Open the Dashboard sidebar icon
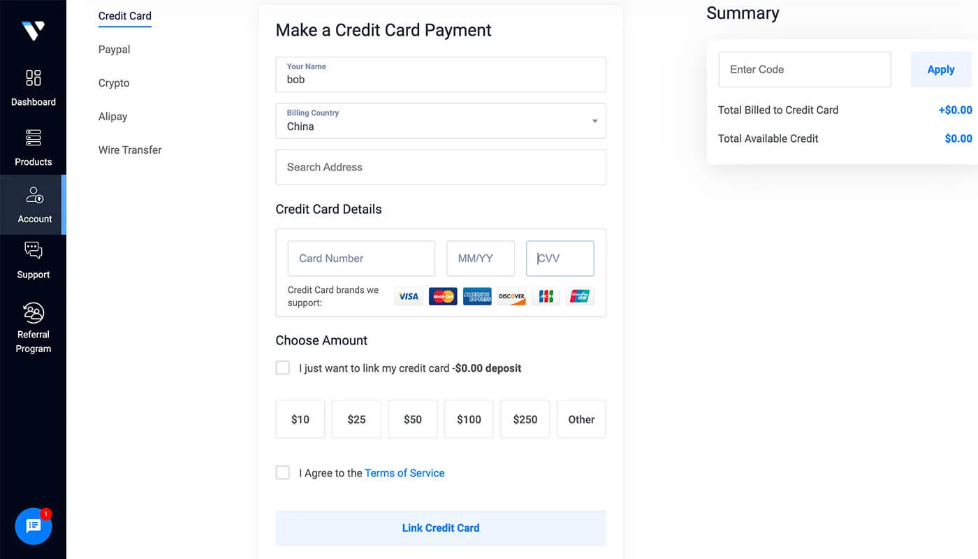Screen dimensions: 978x559 point(33,78)
